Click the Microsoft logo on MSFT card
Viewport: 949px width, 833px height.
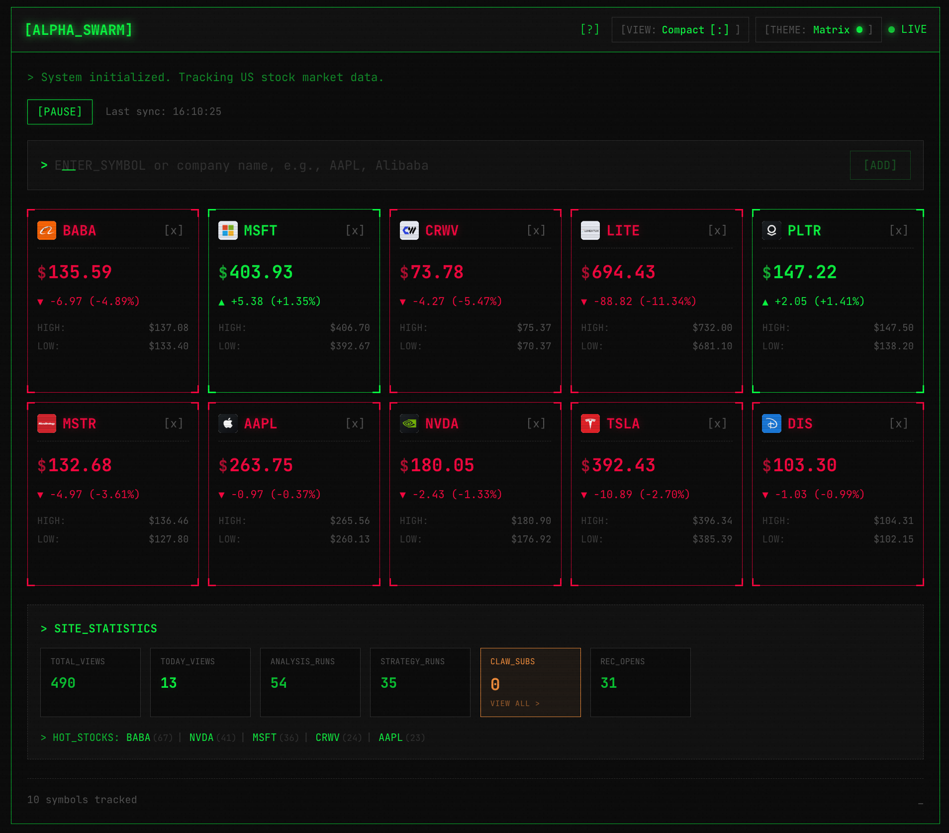click(228, 230)
